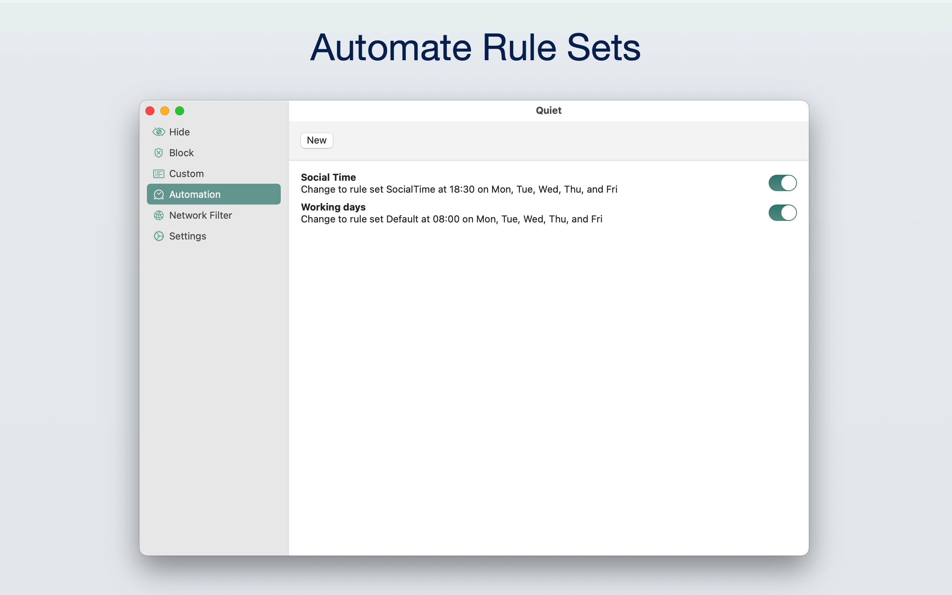Switch to the Block section label
952x595 pixels.
click(181, 153)
